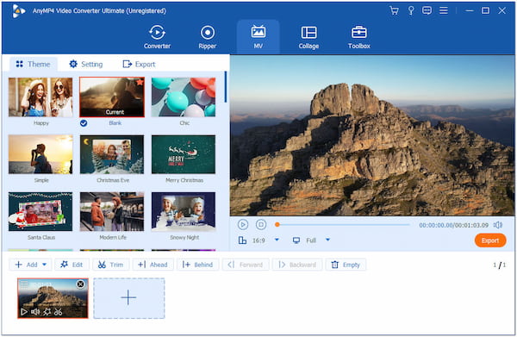Open the feedback chat icon
The width and height of the screenshot is (517, 337).
click(x=427, y=10)
